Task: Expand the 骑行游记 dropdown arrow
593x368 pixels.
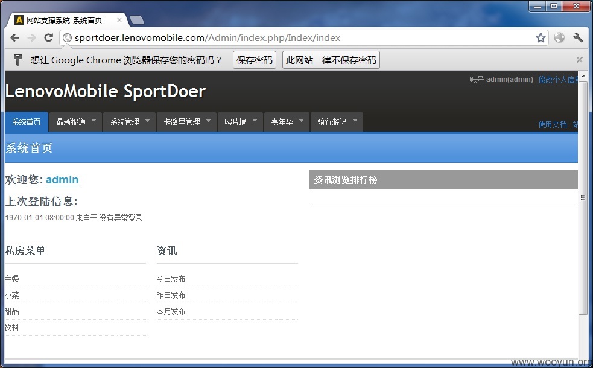Action: 355,121
